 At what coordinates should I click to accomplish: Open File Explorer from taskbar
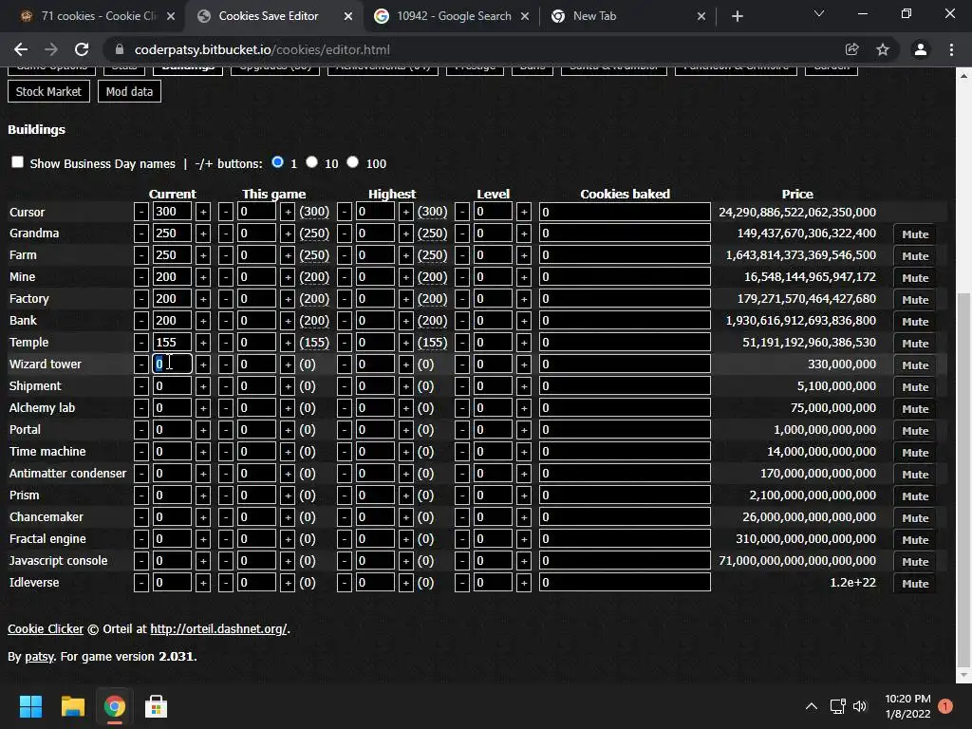click(72, 706)
